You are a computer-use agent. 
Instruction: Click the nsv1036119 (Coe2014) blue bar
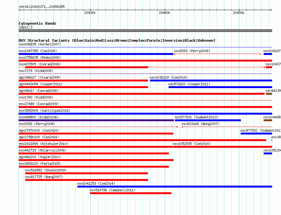pos(211,81)
